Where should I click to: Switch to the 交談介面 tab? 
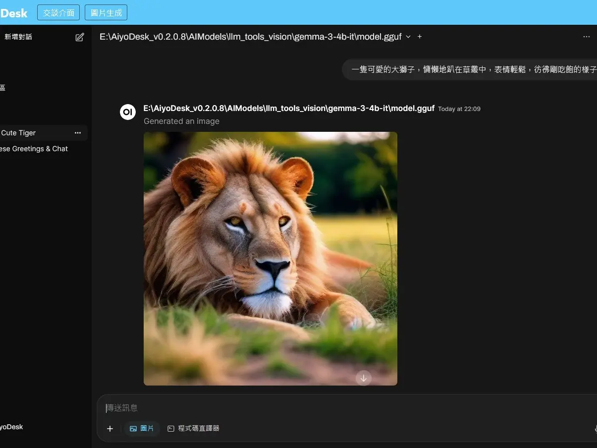pyautogui.click(x=58, y=12)
